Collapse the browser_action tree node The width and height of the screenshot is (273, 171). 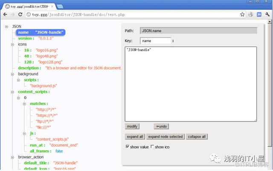[13, 157]
